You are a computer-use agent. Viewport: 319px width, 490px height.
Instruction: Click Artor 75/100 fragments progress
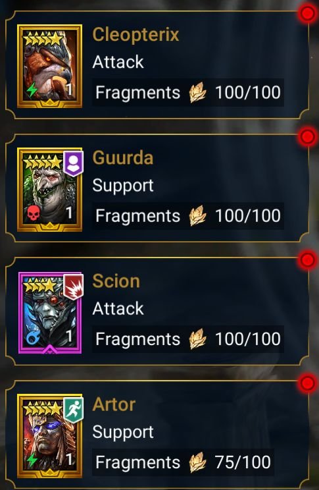[x=243, y=462]
